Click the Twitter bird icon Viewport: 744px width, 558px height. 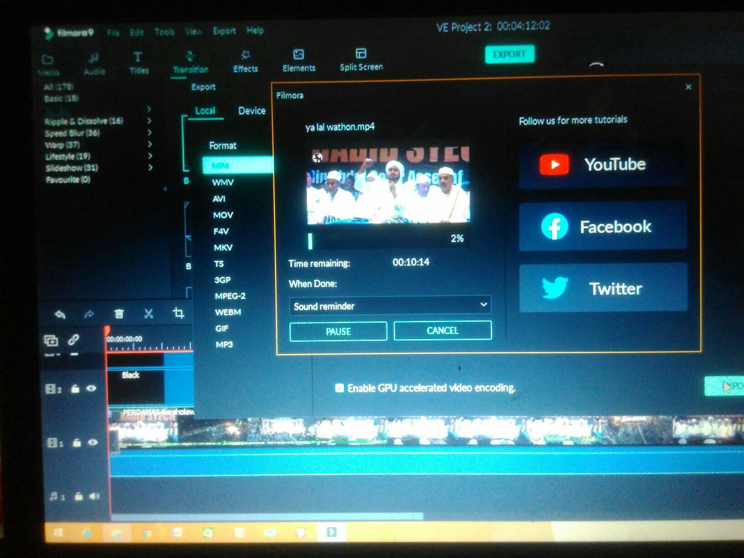point(555,288)
